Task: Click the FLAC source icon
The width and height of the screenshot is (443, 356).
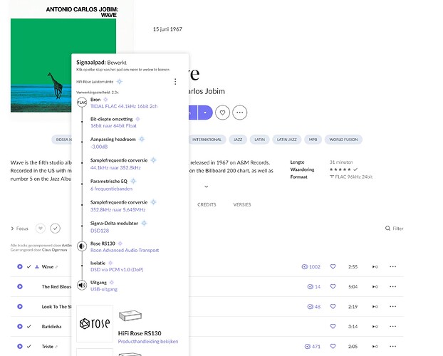Action: (x=82, y=103)
